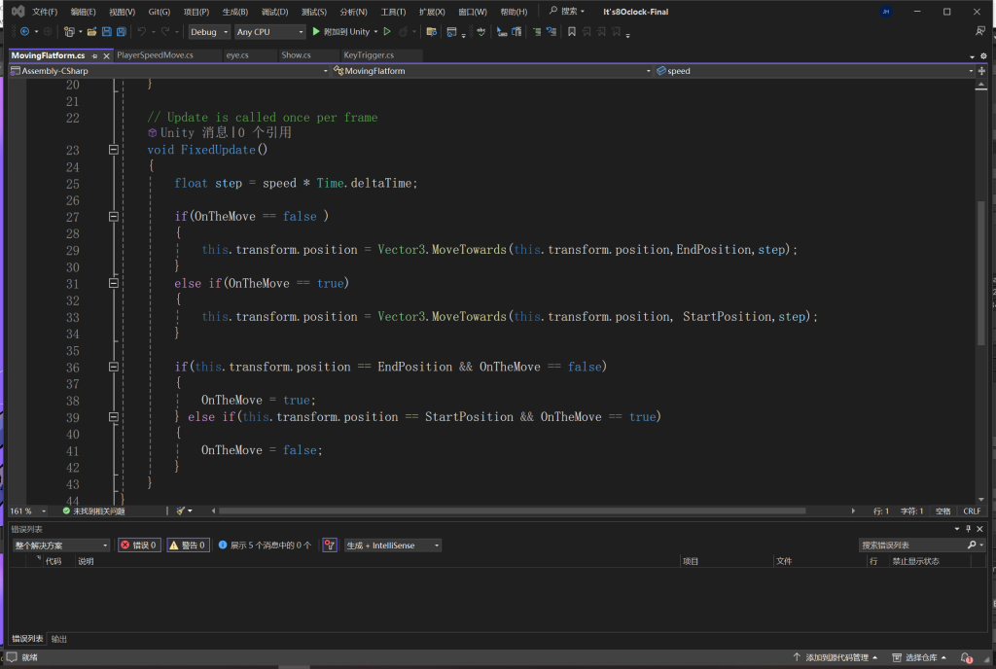Viewport: 996px width, 669px height.
Task: Click the error list filter icon
Action: (x=329, y=546)
